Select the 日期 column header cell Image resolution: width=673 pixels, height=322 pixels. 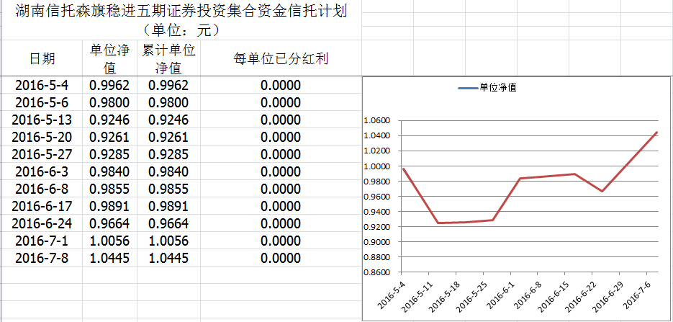(42, 58)
